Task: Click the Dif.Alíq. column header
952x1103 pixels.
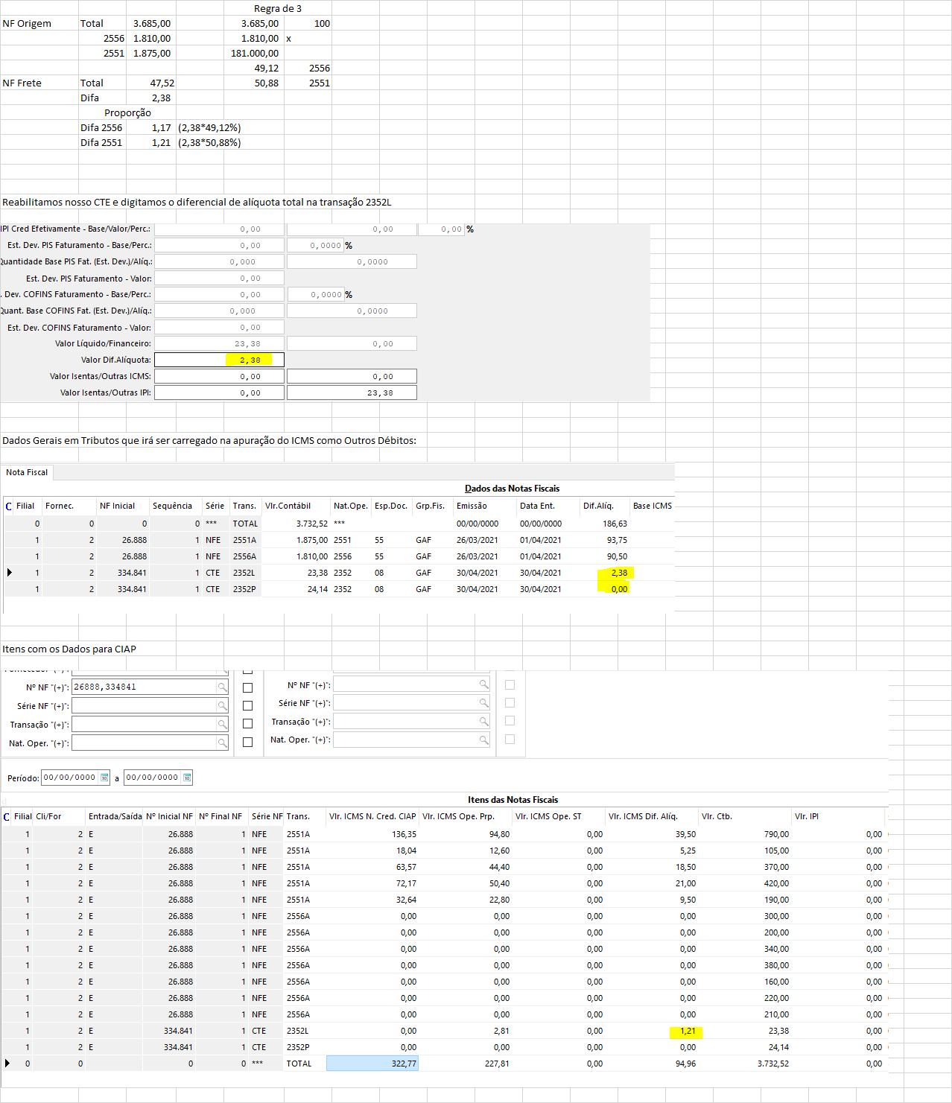Action: [x=598, y=506]
